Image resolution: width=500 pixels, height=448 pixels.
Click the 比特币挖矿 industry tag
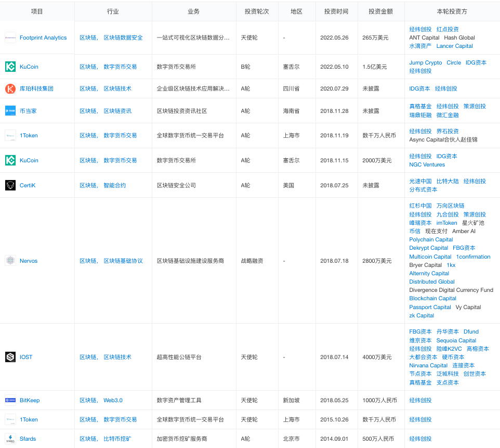[117, 439]
